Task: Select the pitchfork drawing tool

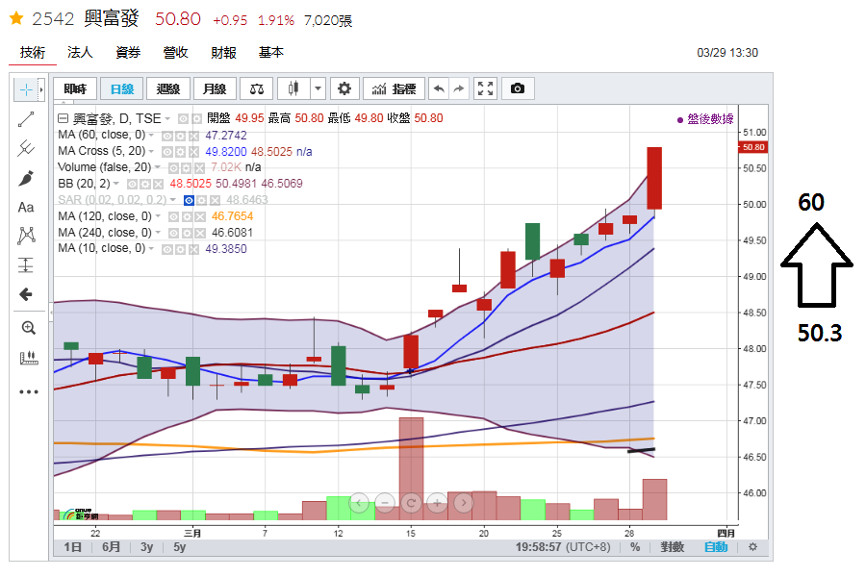Action: tap(26, 148)
